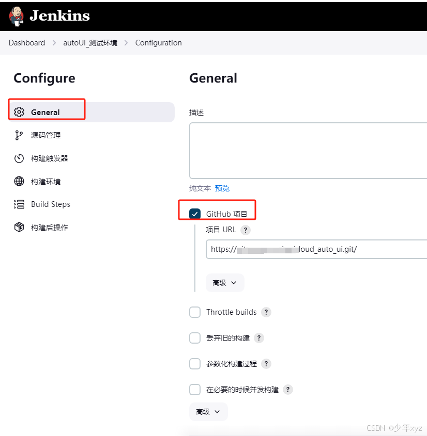Viewport: 427px width, 436px height.
Task: Click 纯文本 format label
Action: tap(200, 188)
